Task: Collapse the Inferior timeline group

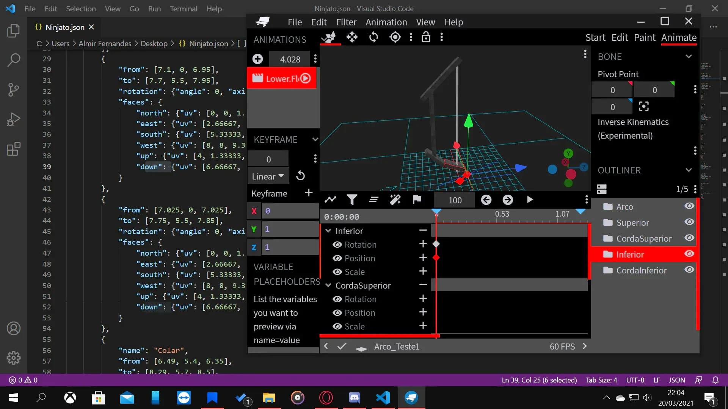Action: (x=328, y=231)
